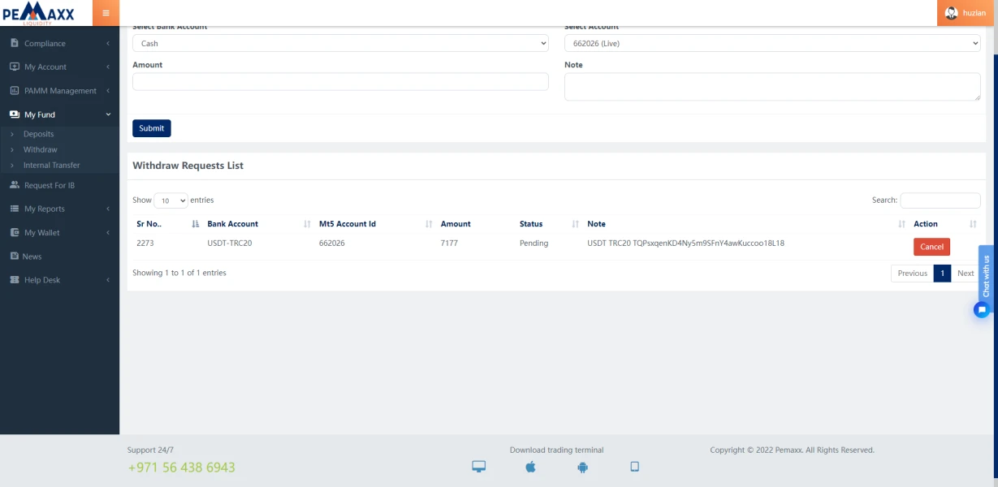
Task: Submit the withdraw request form
Action: point(151,128)
